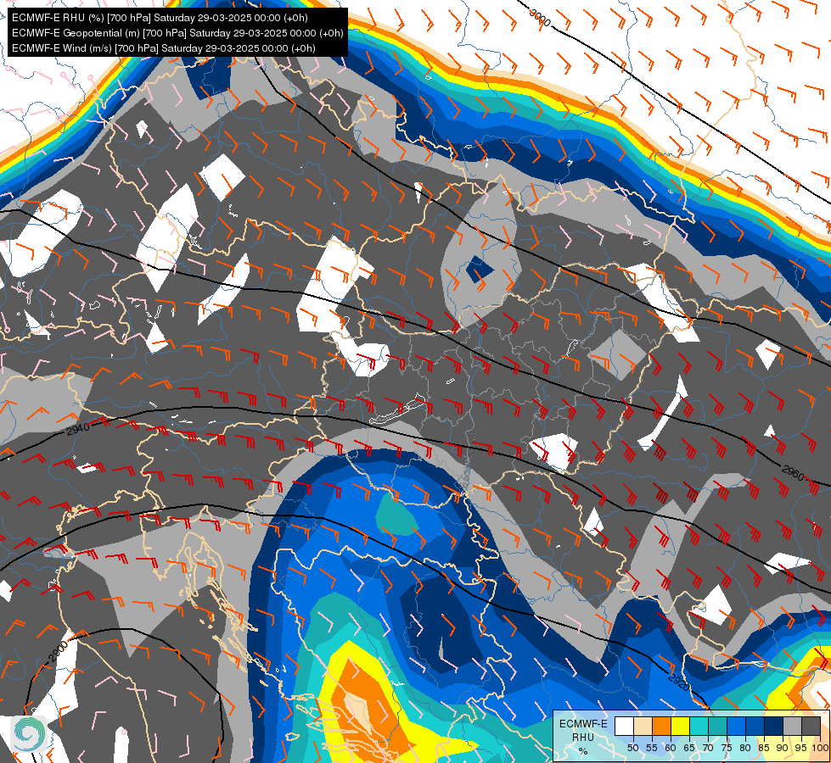Viewport: 831px width, 763px height.
Task: Click the 'ECMWF-E Geopotential (m)' title line
Action: [177, 33]
